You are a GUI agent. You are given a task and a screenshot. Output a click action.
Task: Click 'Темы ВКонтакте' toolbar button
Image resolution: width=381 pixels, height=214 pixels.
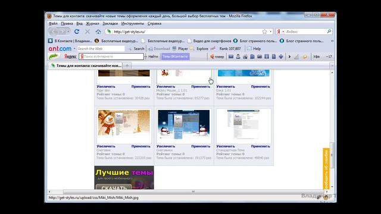pos(175,56)
